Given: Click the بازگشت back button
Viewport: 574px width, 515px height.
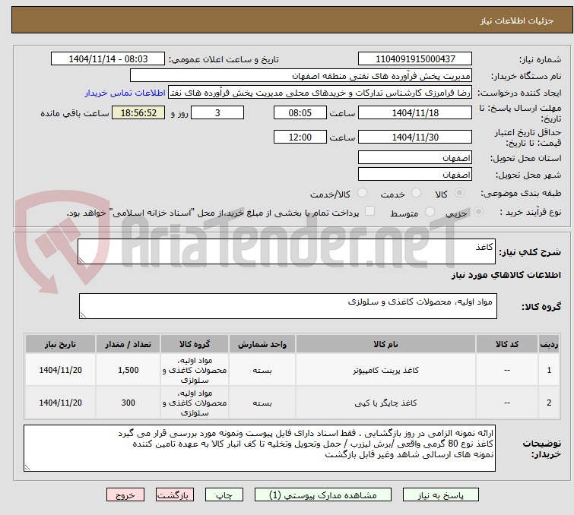Looking at the screenshot, I should coord(175,495).
